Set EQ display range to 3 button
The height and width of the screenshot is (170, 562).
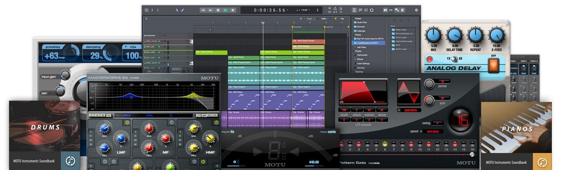(92, 115)
